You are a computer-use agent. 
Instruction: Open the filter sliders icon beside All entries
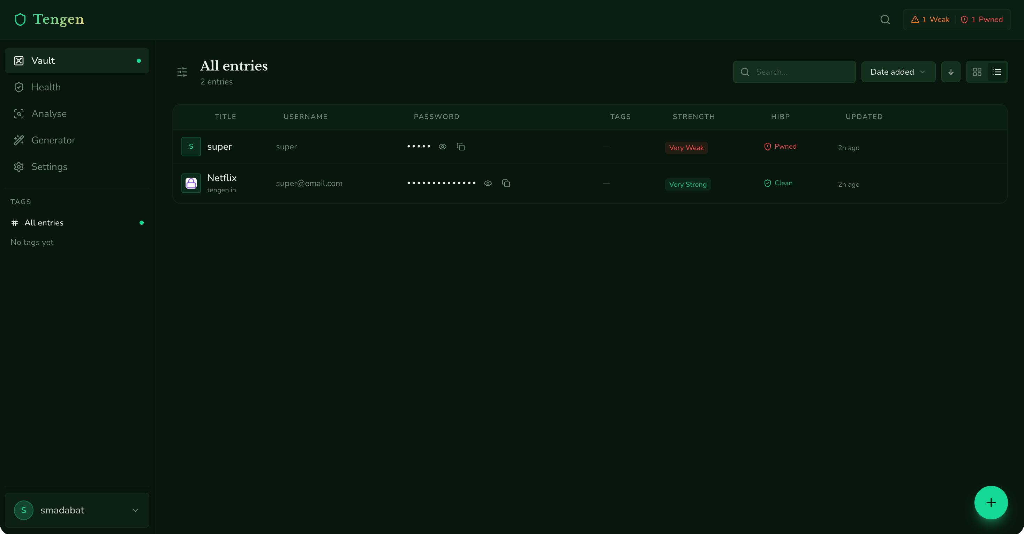(182, 72)
